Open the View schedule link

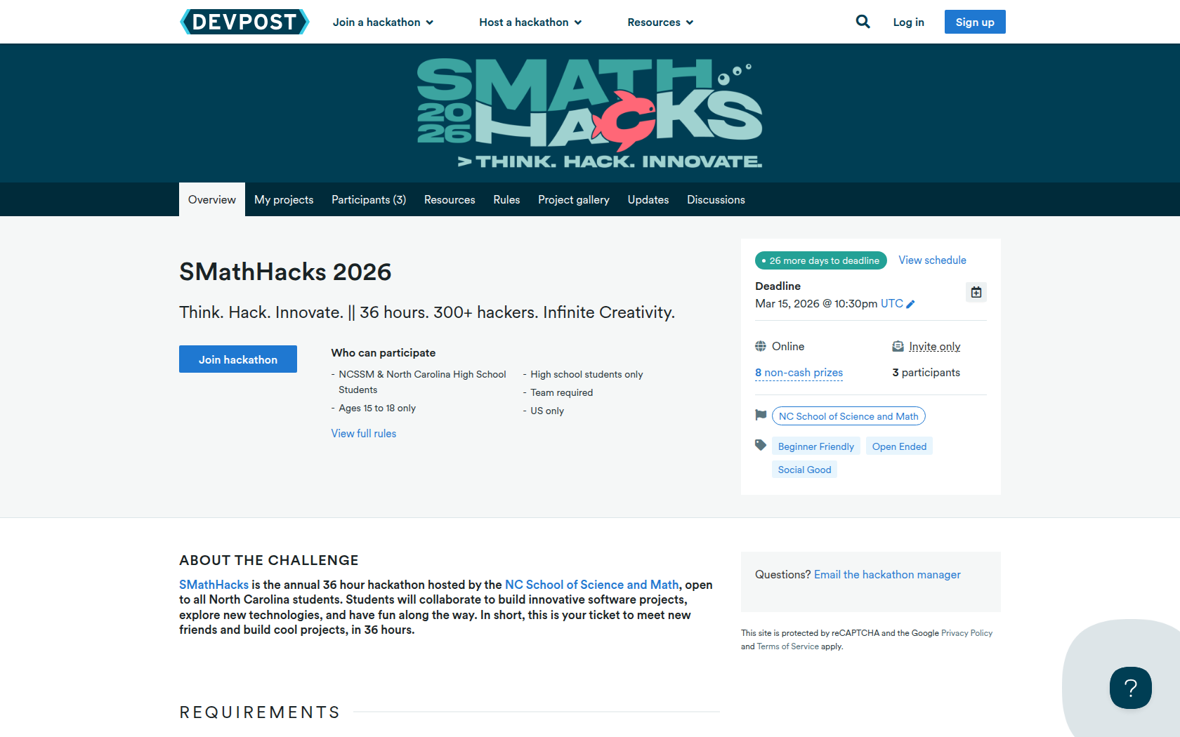[932, 260]
